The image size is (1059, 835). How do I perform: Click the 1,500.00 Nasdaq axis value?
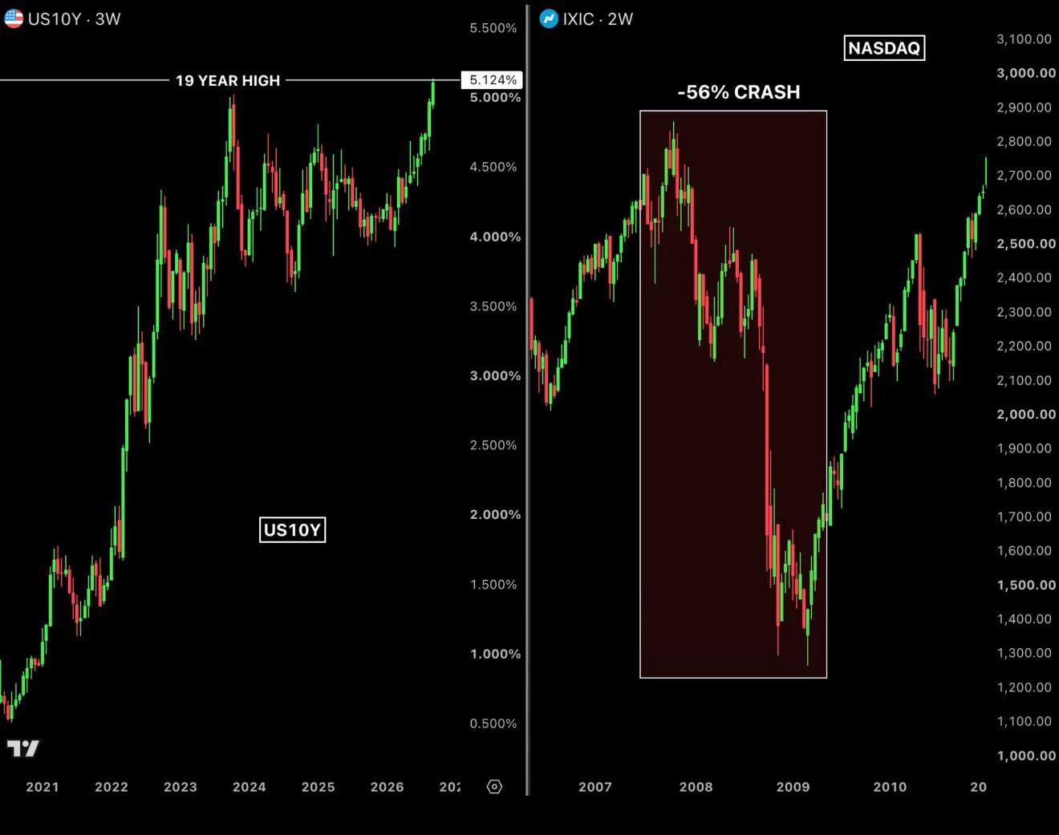pos(1026,585)
